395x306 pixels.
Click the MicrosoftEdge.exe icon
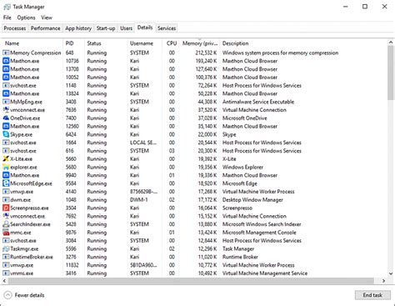tap(6, 183)
